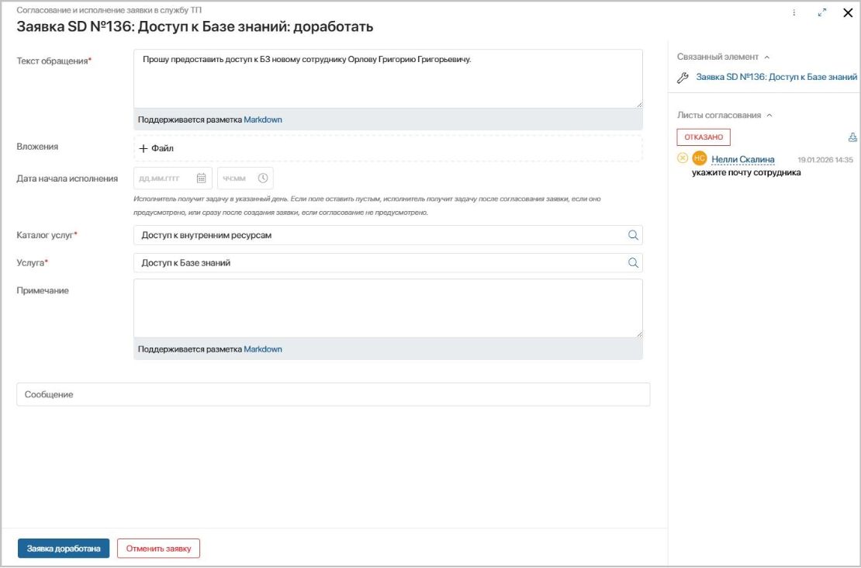The height and width of the screenshot is (568, 861).
Task: Click plus icon to add a file
Action: 143,148
